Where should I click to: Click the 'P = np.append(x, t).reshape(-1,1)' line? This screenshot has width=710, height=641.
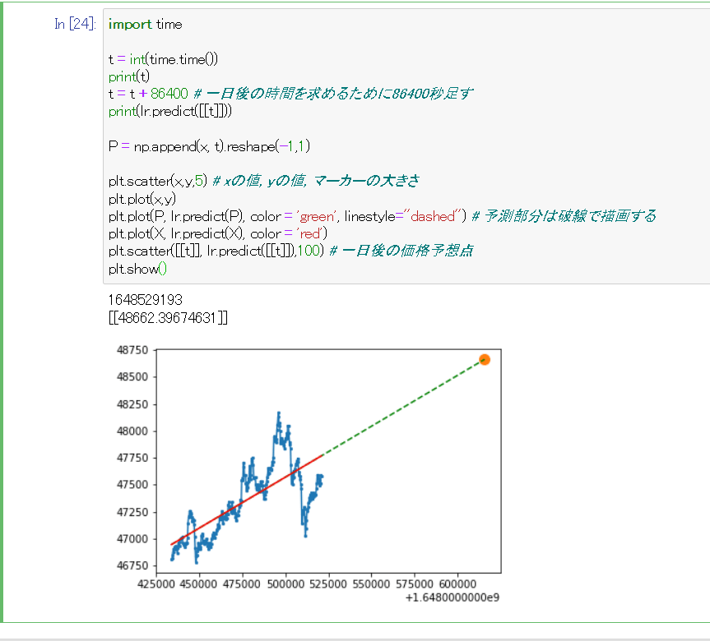[209, 146]
